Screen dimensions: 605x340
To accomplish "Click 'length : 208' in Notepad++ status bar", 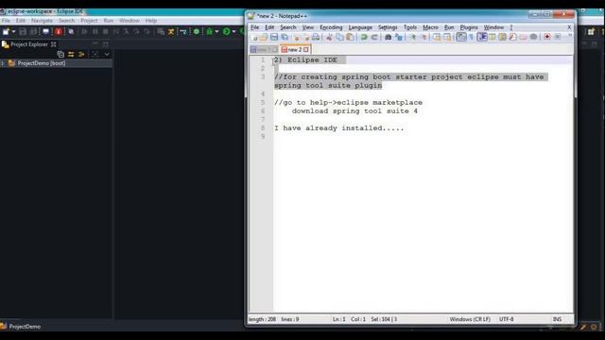I will pos(262,319).
